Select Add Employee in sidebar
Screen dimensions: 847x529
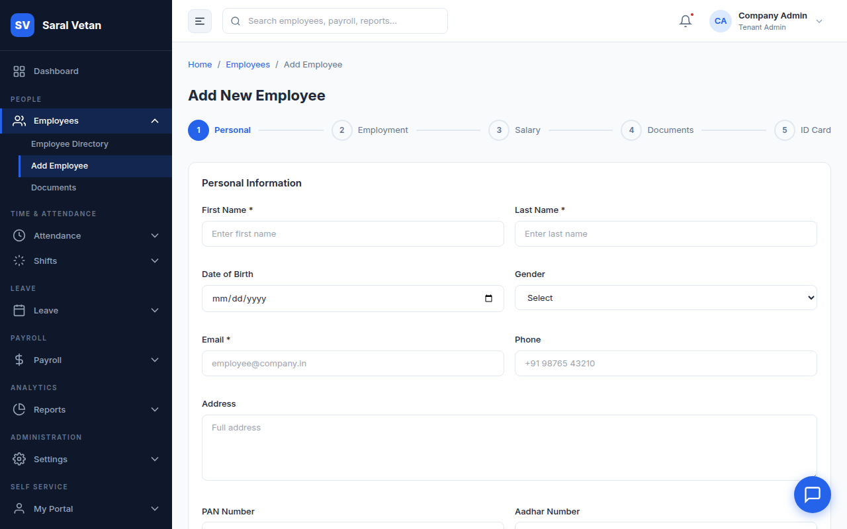pyautogui.click(x=95, y=166)
